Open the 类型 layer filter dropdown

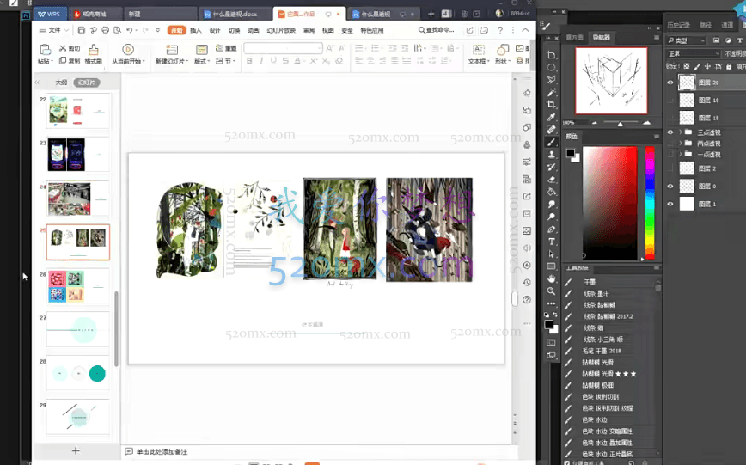(x=686, y=40)
